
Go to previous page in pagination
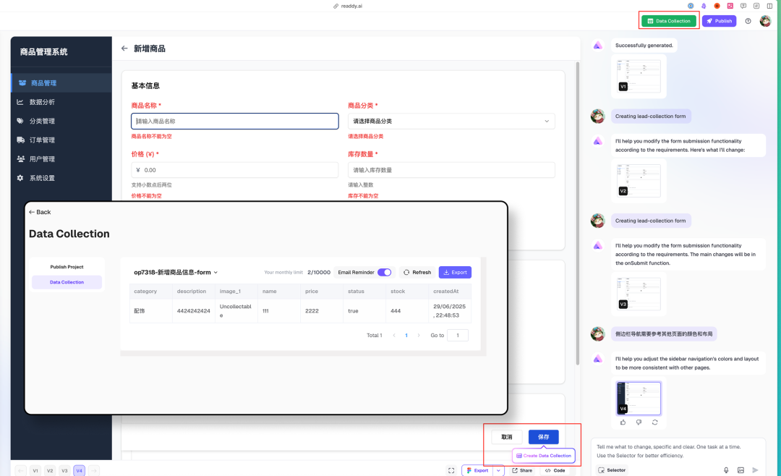click(394, 335)
